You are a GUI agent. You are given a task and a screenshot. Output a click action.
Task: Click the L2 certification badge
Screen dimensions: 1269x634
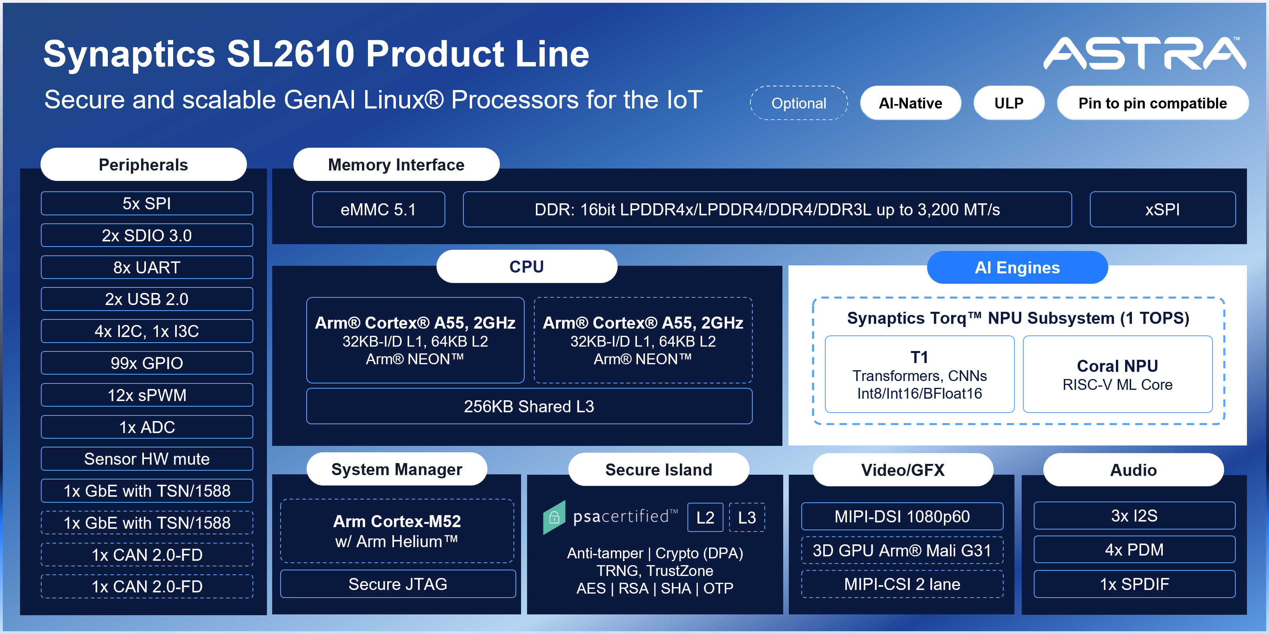pyautogui.click(x=705, y=518)
